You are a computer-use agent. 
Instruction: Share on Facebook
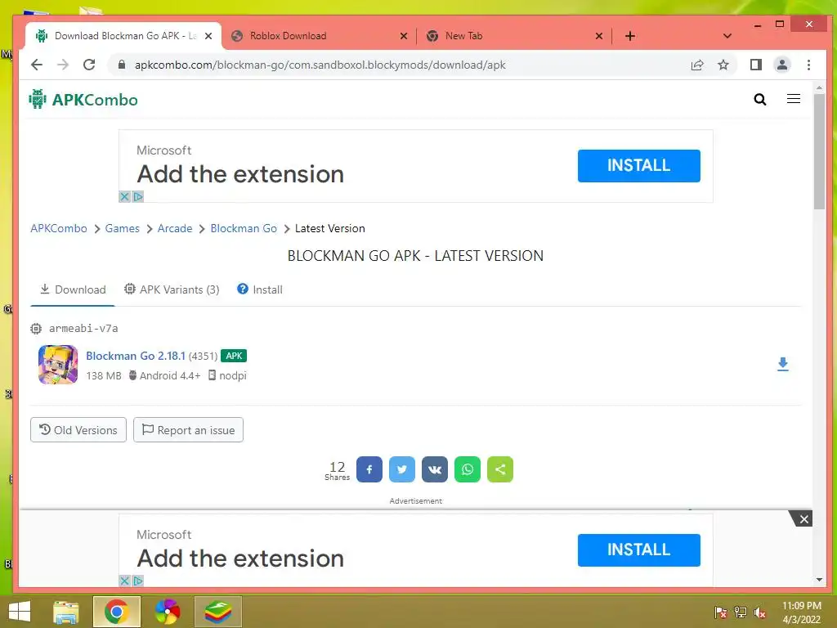tap(369, 469)
